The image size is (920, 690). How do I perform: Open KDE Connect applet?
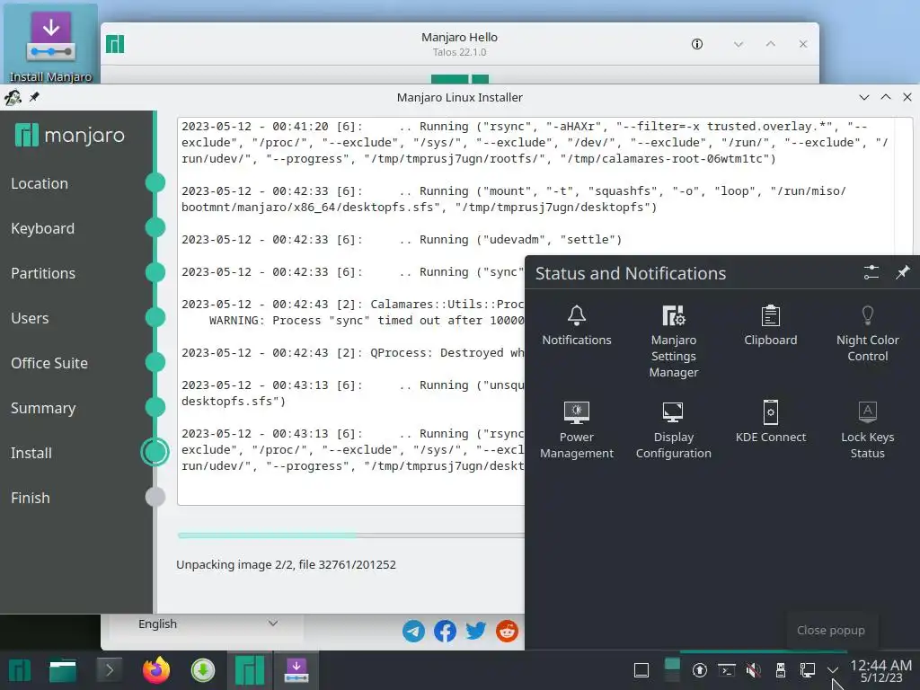pos(770,422)
